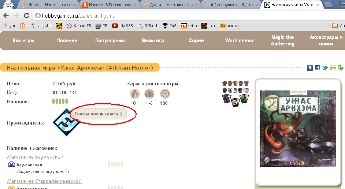Open the Магазин на Староалексеевской link
The width and height of the screenshot is (345, 189).
point(44,181)
